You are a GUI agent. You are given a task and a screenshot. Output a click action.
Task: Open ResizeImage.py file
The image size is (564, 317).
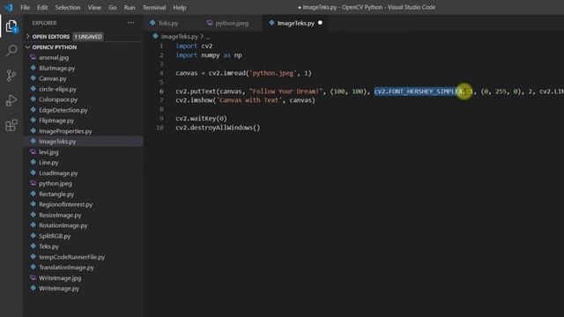click(60, 215)
